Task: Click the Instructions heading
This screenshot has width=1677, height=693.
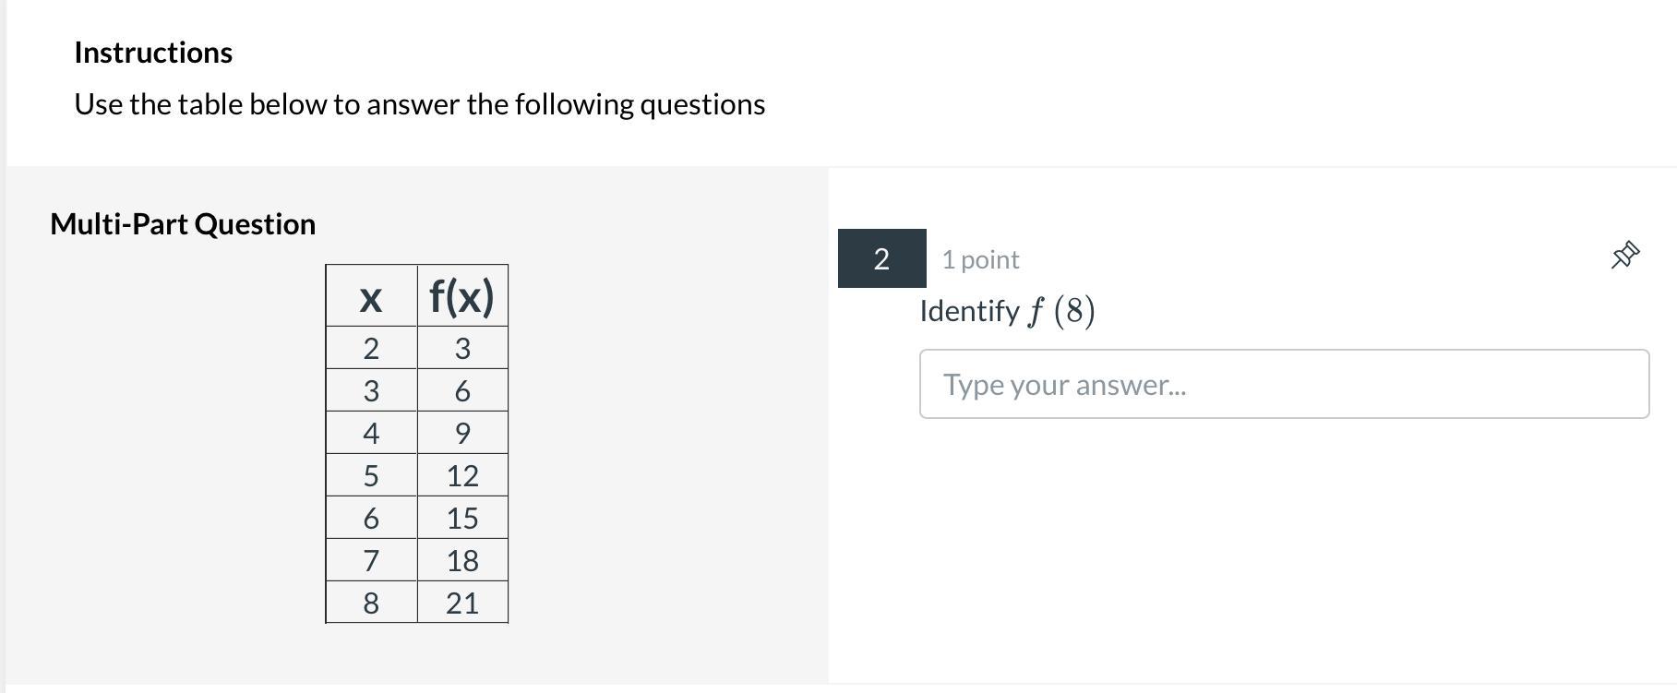Action: point(153,53)
